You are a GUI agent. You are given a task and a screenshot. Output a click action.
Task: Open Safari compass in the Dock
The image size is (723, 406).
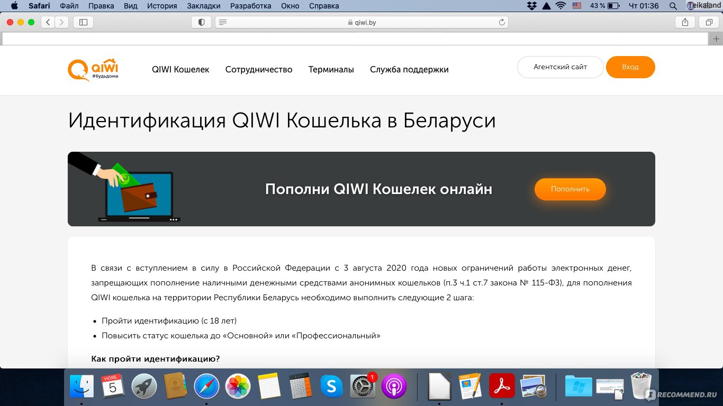(x=206, y=386)
